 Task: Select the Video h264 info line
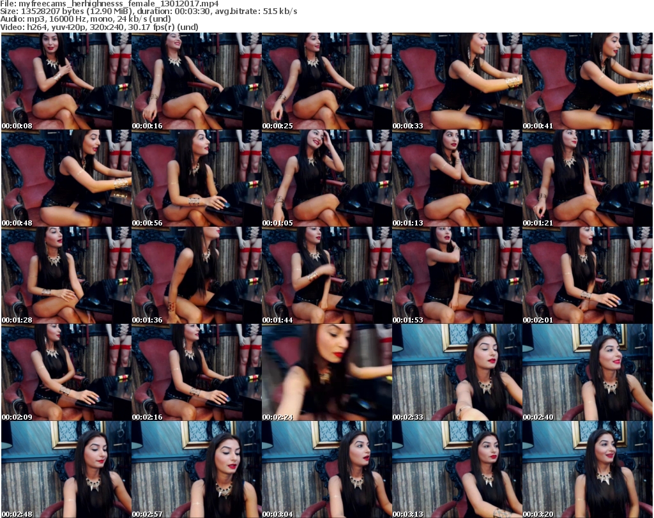pos(99,27)
